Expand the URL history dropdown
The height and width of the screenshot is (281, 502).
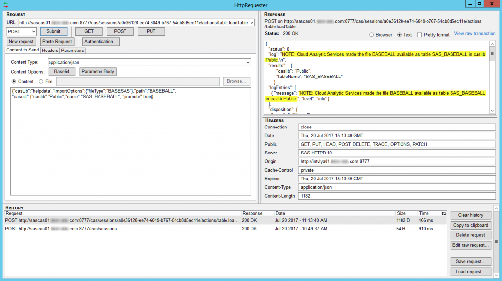(x=252, y=23)
